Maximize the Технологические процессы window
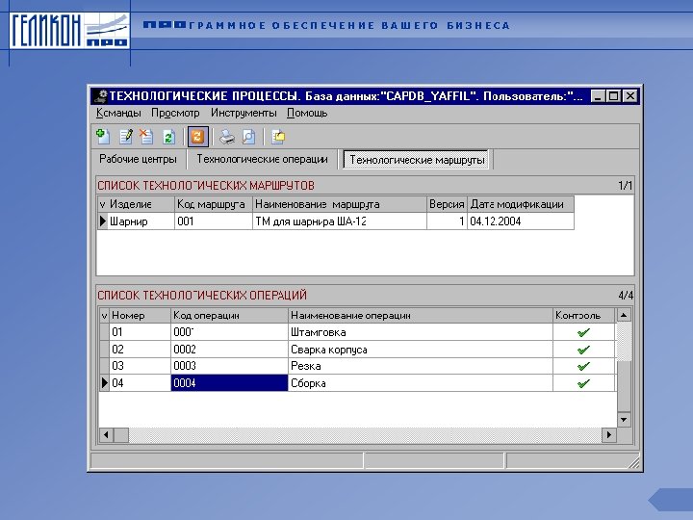The height and width of the screenshot is (520, 693). pyautogui.click(x=613, y=96)
